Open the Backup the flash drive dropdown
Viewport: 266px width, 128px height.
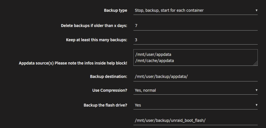point(196,105)
